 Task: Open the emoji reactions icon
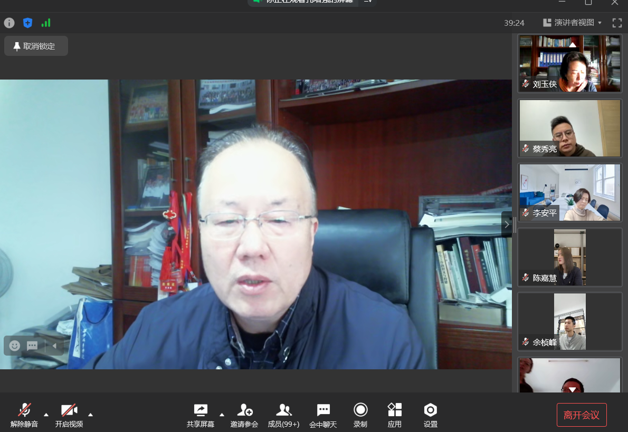click(15, 346)
